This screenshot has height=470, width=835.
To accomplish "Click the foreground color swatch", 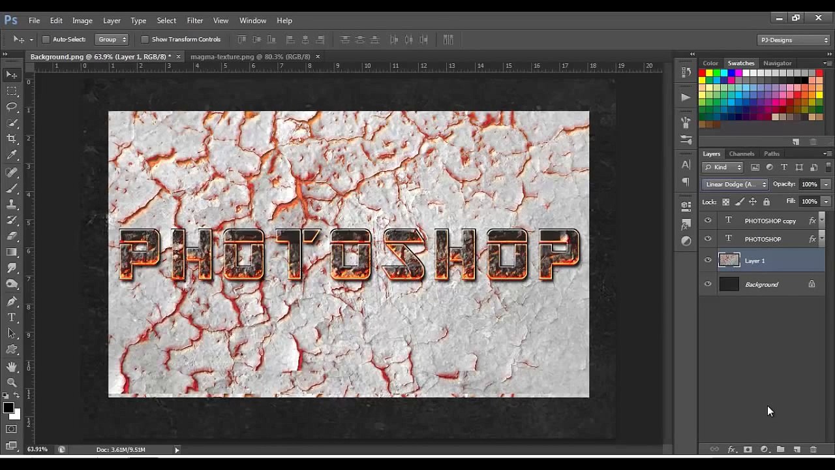I will tap(8, 409).
